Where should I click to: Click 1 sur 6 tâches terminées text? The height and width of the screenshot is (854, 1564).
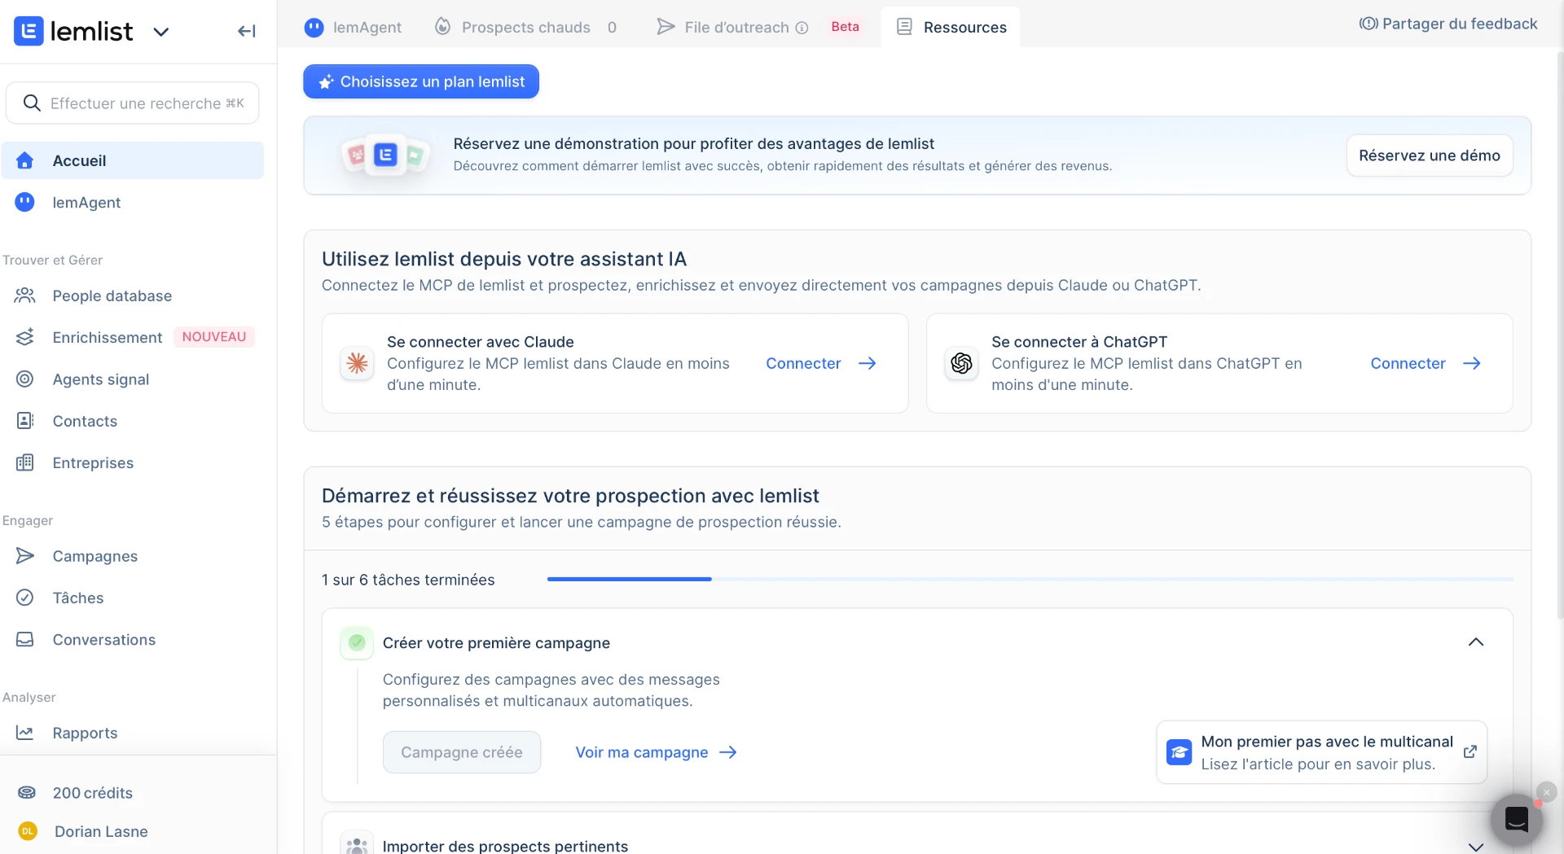[x=408, y=580]
